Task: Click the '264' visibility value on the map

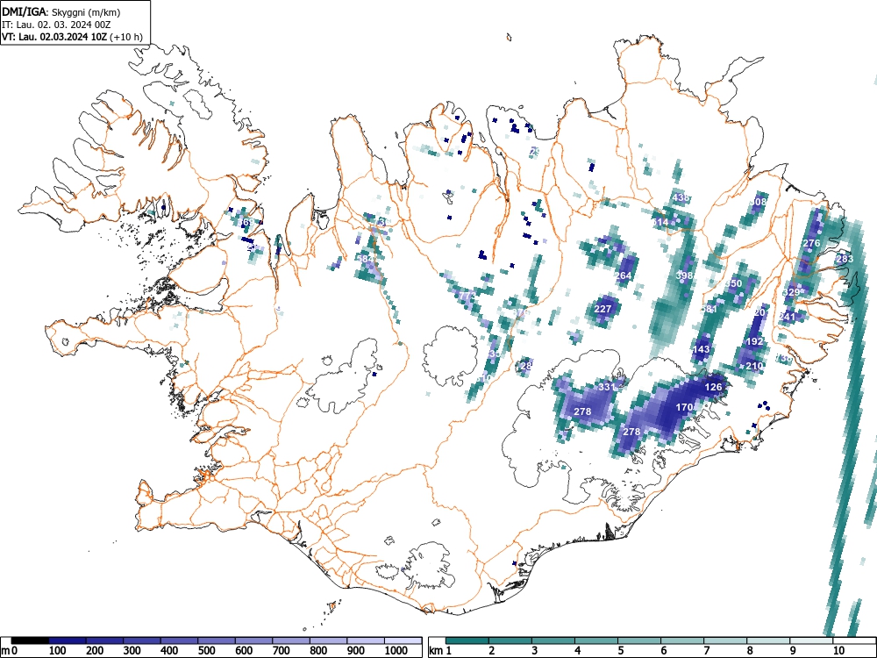Action: (623, 275)
